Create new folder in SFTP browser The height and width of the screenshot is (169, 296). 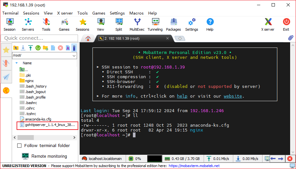[45, 48]
